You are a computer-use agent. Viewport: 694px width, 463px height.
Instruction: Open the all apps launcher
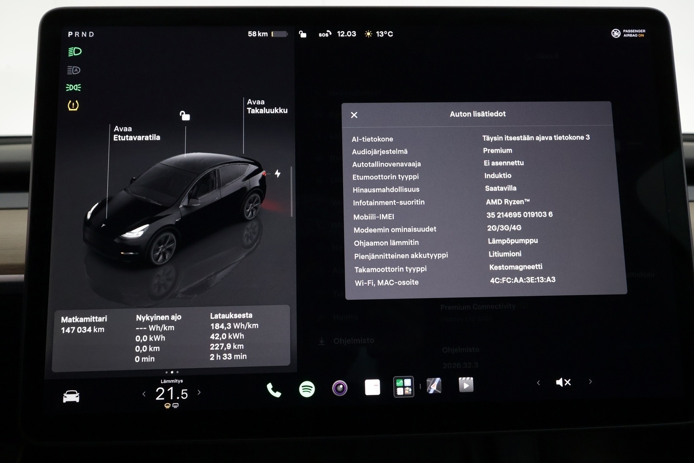[x=403, y=387]
